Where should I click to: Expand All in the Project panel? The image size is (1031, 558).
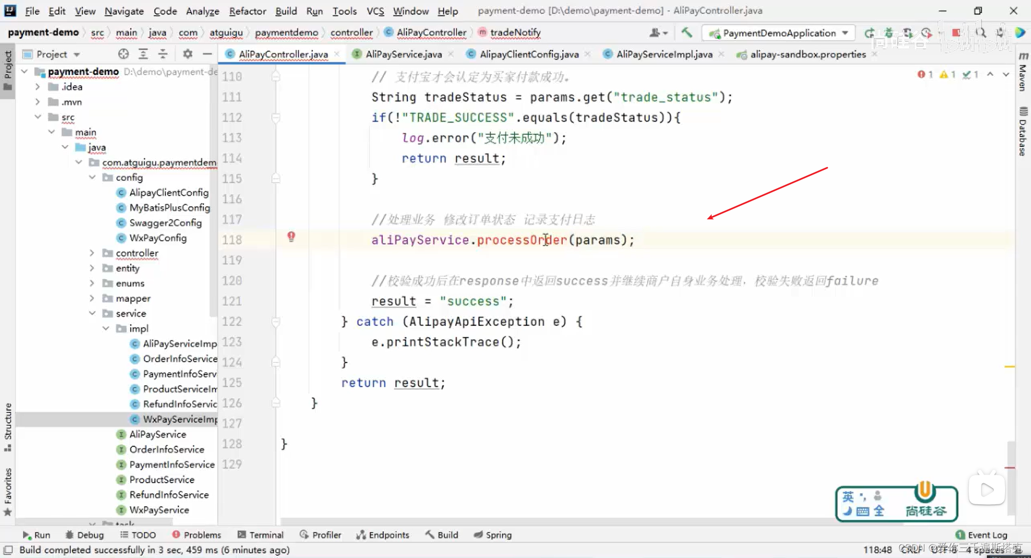click(143, 54)
